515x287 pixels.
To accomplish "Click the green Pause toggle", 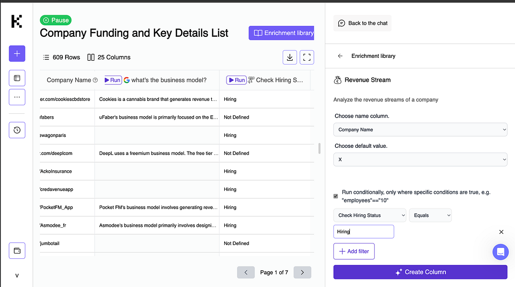I will (56, 20).
